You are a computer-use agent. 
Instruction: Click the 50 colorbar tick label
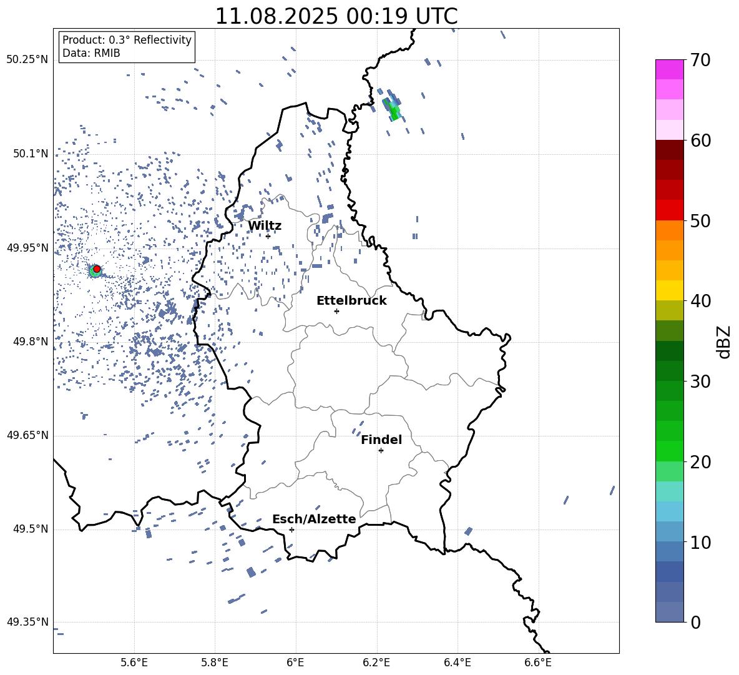point(700,221)
